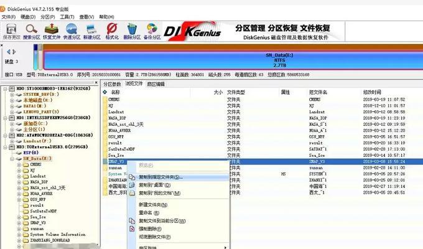Switch to the 分区参数 tab
Viewport: 423px width, 249px height.
tap(112, 84)
